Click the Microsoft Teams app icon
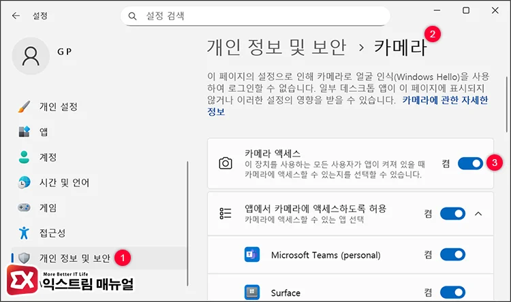 pos(252,254)
